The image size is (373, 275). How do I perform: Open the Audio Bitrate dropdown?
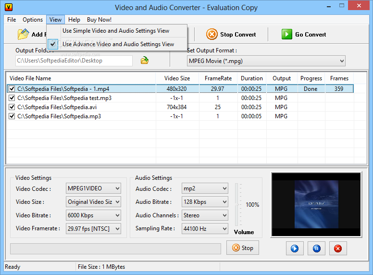[x=205, y=202]
